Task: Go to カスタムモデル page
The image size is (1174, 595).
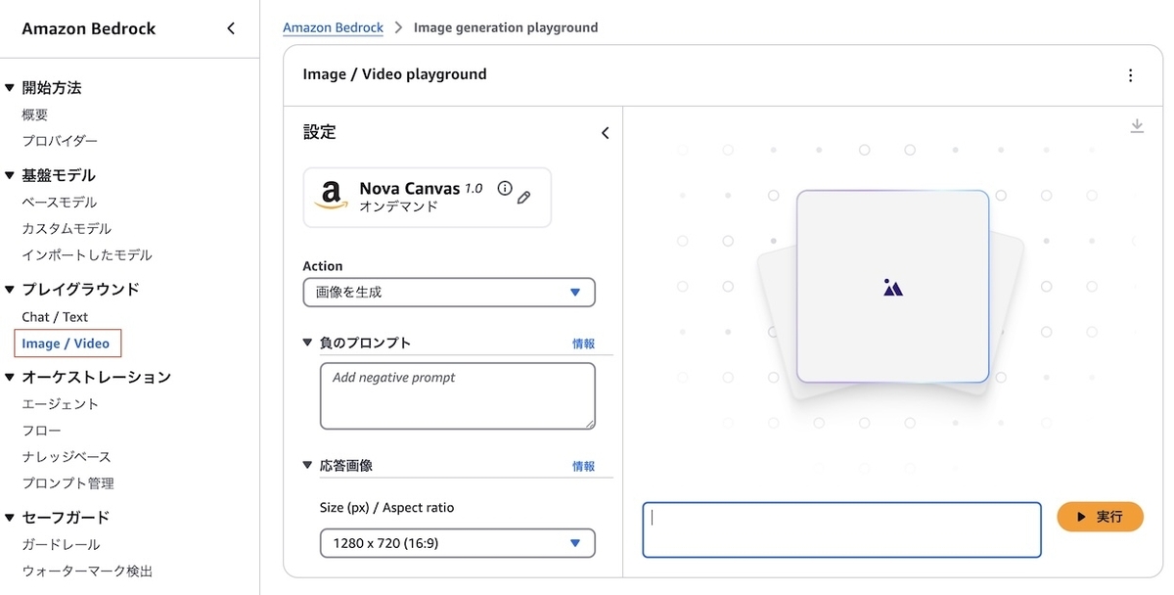Action: pyautogui.click(x=67, y=229)
